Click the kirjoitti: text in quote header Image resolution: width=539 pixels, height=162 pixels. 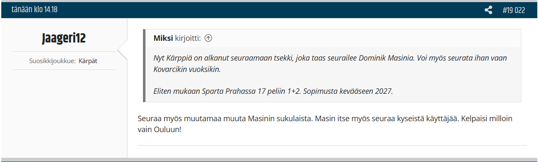pos(188,38)
